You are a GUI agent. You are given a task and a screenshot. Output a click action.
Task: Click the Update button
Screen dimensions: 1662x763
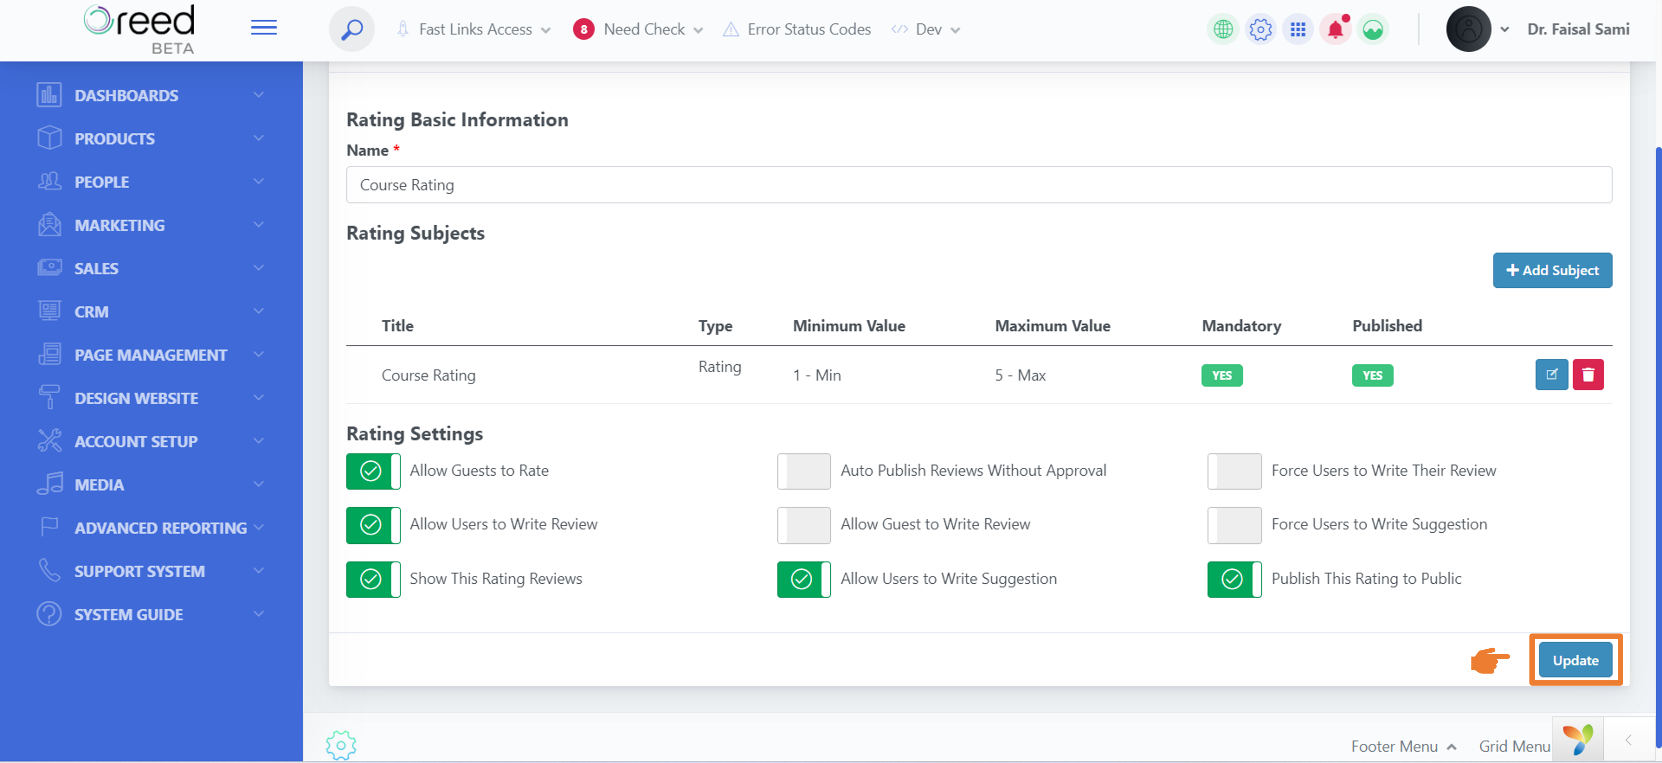pyautogui.click(x=1575, y=660)
